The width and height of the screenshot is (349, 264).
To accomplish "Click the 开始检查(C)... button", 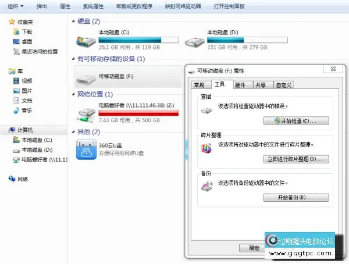I will tap(296, 121).
